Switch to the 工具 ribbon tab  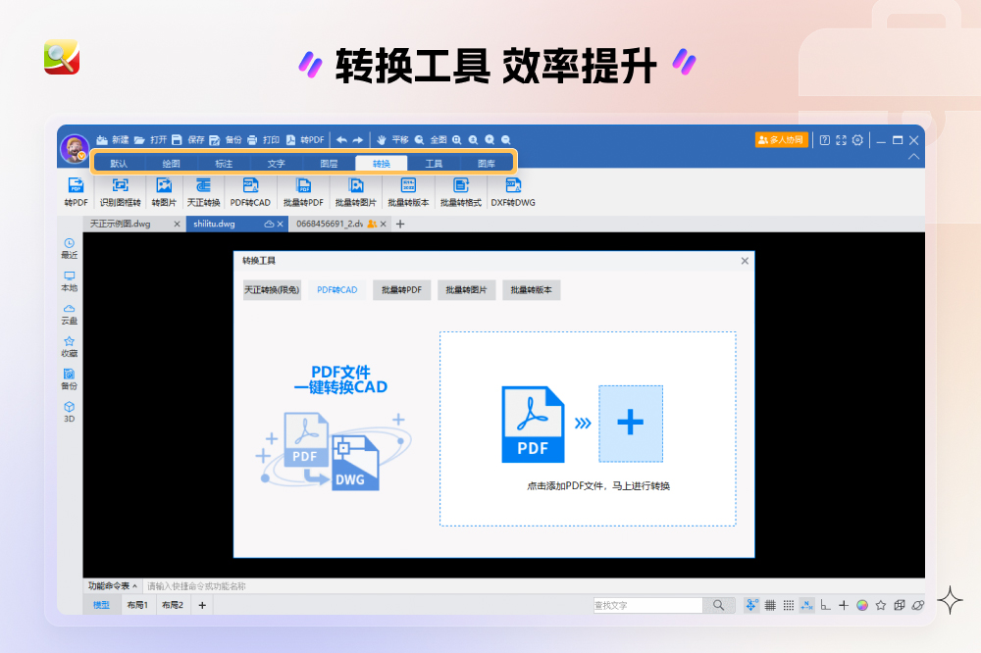click(x=435, y=163)
